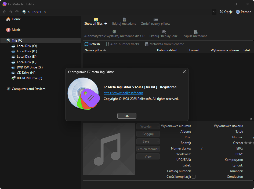
Task: Click Auto-number tracks
Action: pyautogui.click(x=122, y=44)
